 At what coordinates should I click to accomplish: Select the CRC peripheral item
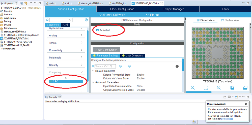coord(66,81)
